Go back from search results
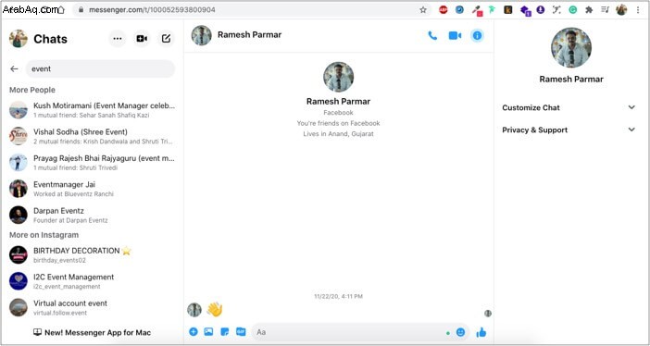 [15, 68]
